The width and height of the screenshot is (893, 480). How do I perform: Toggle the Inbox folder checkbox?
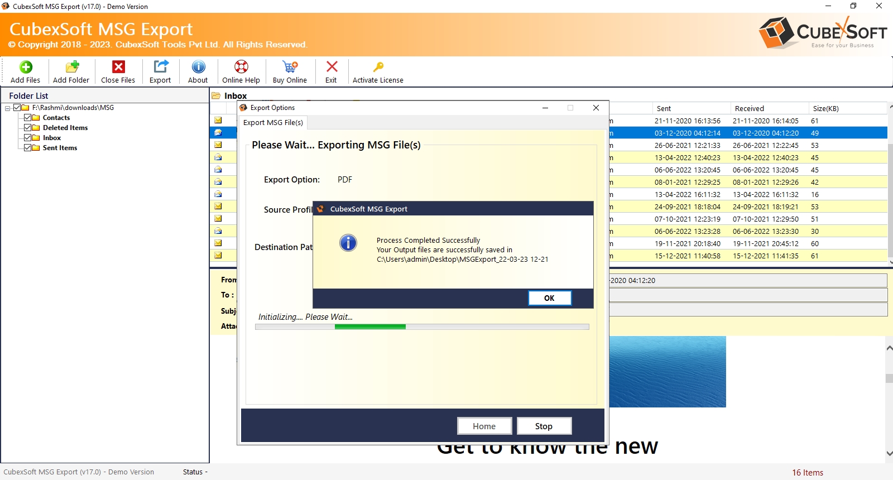coord(27,138)
